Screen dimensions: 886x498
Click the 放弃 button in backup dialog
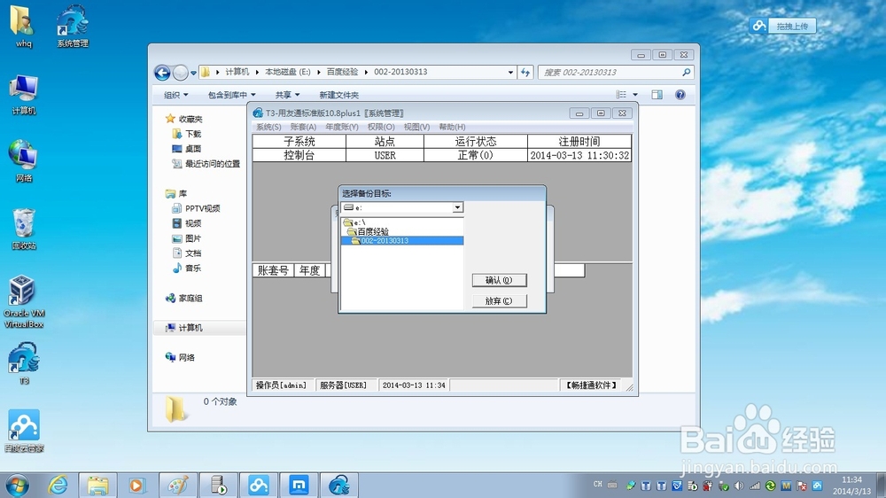tap(499, 300)
